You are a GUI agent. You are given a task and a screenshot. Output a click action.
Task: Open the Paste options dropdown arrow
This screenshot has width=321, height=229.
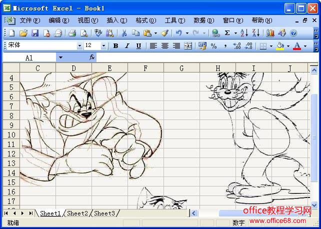[155, 33]
